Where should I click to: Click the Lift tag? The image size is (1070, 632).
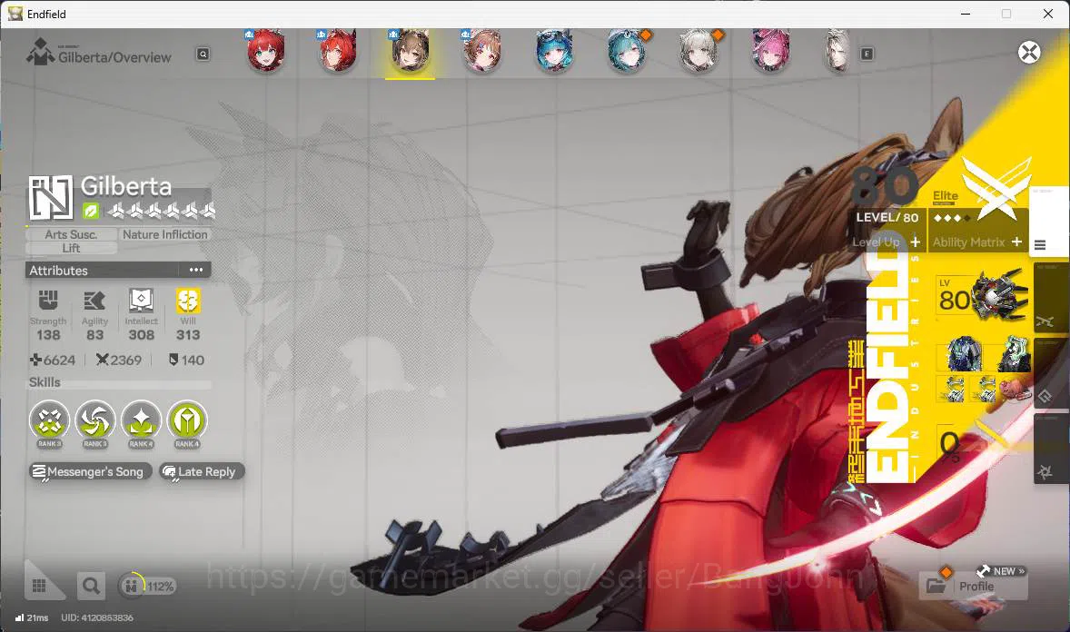click(x=71, y=248)
